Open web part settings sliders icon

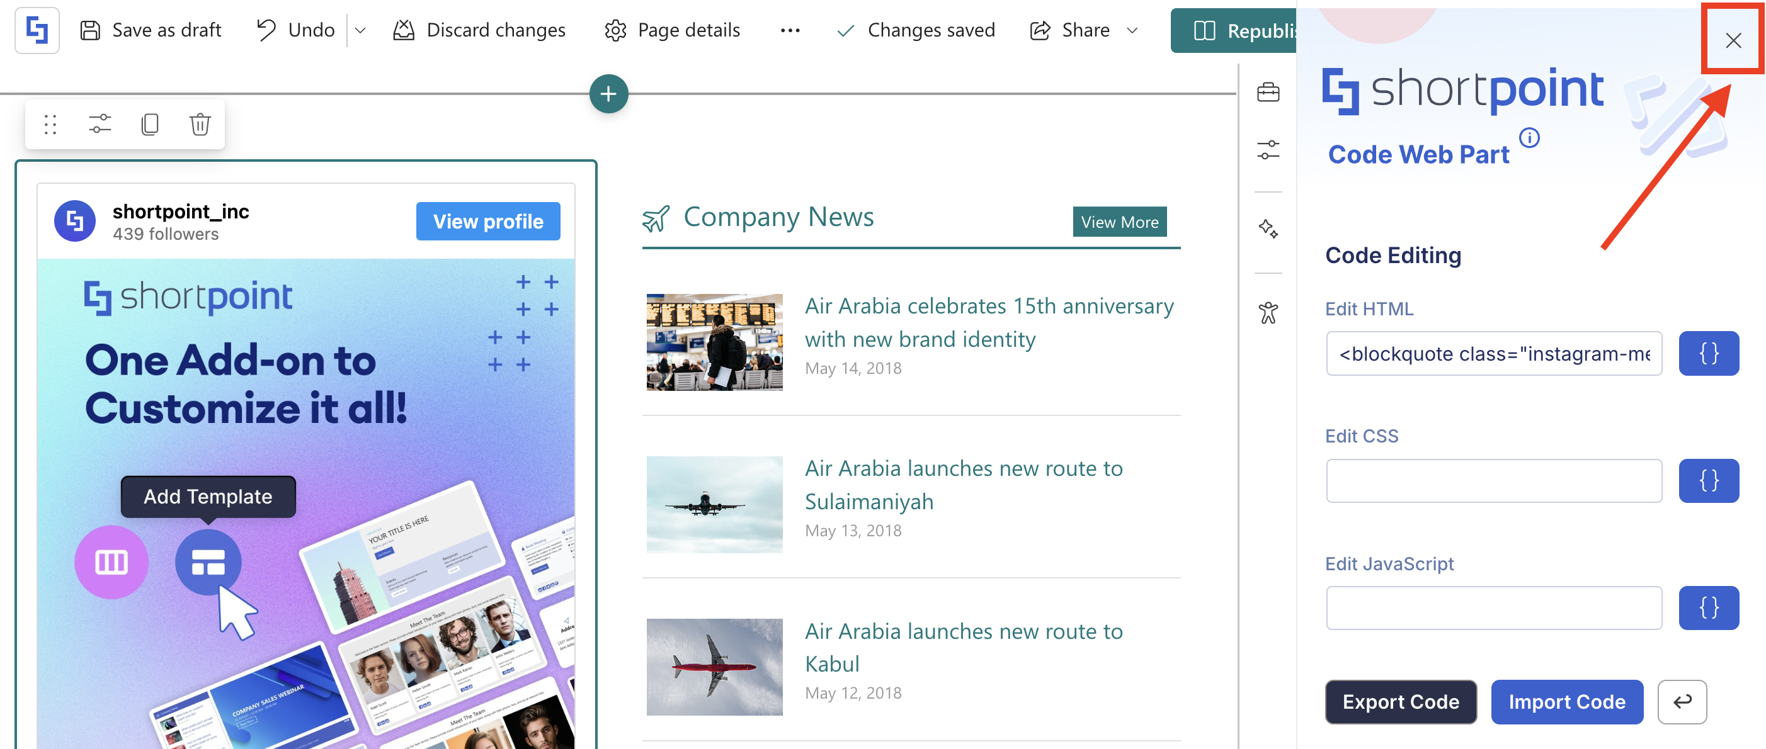[100, 125]
